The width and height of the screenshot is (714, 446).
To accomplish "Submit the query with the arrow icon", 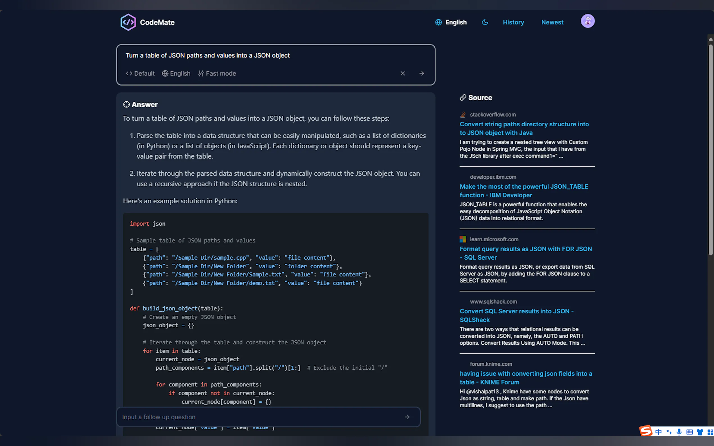I will pos(421,74).
